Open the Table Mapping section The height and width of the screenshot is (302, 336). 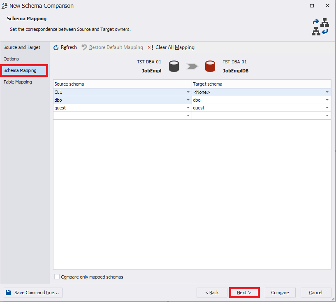tap(17, 82)
